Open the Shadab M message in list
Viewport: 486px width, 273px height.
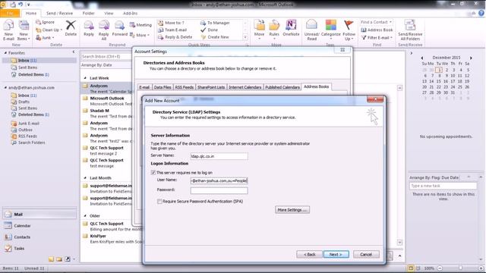[106, 113]
